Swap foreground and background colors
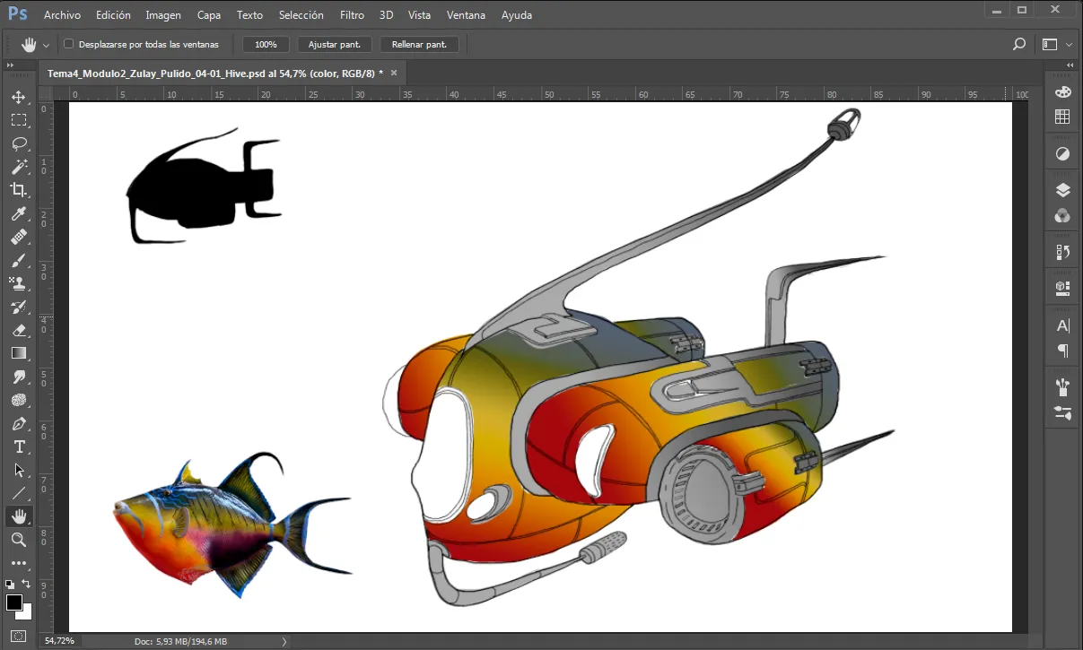 point(27,584)
